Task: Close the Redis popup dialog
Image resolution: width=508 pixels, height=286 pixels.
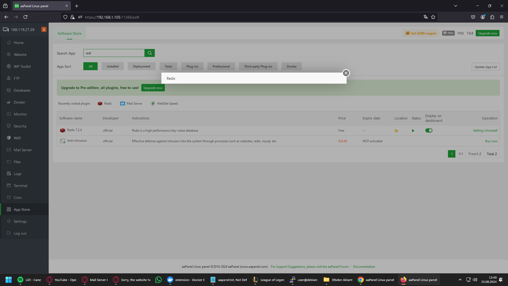Action: point(346,73)
